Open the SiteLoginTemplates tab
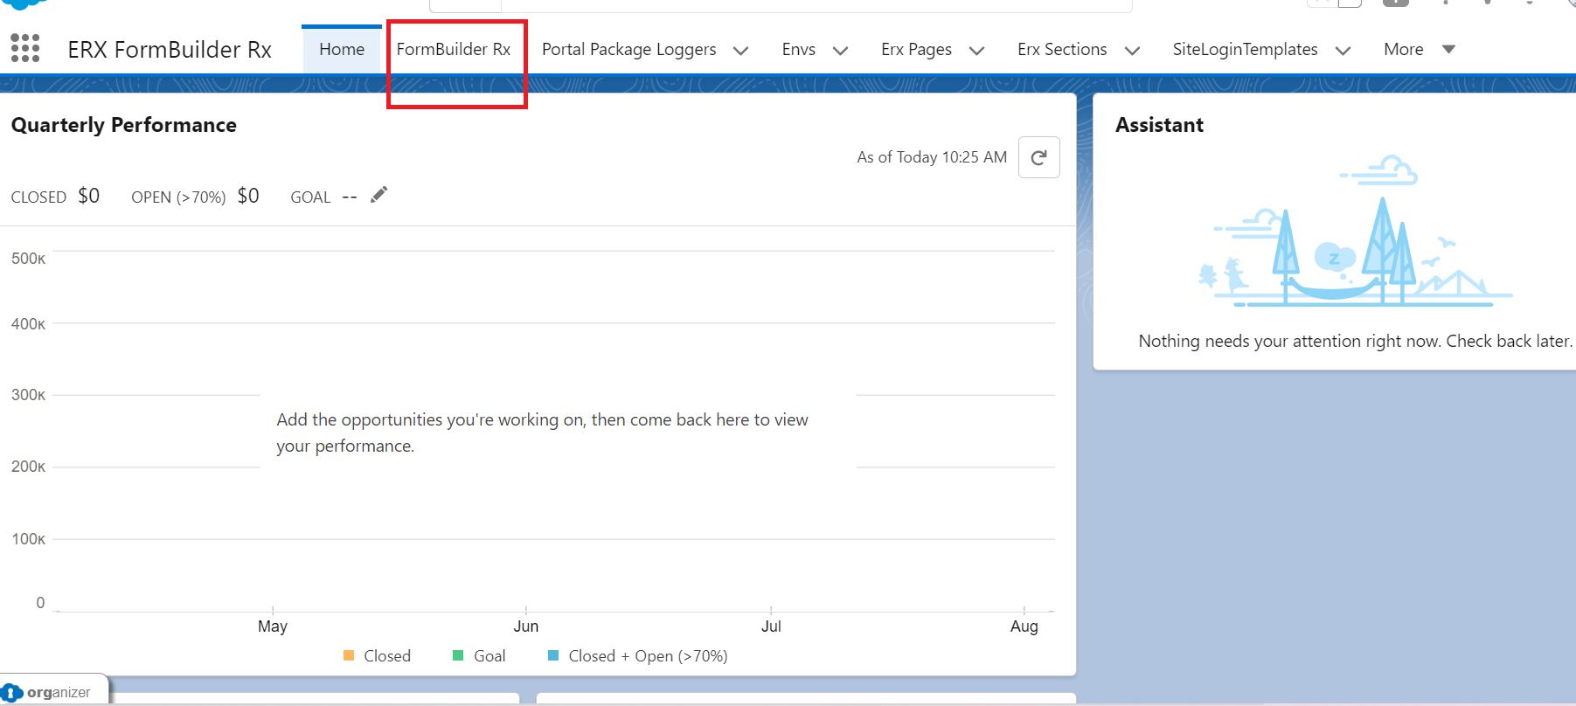Screen dimensions: 1576x706 (x=1245, y=50)
